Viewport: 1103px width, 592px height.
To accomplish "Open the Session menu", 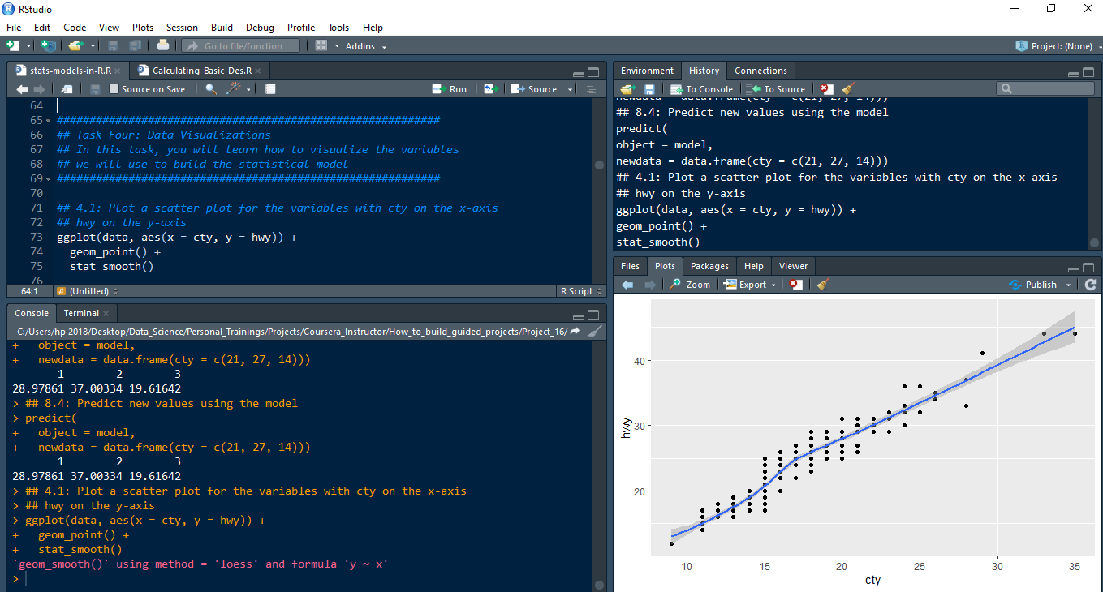I will coord(182,28).
